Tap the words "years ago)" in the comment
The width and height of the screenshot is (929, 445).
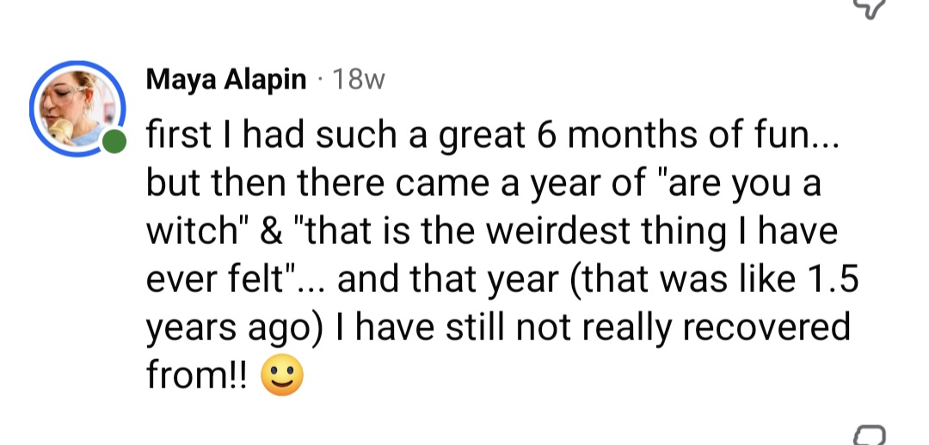coord(235,328)
